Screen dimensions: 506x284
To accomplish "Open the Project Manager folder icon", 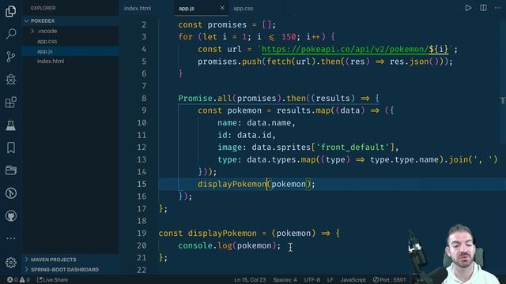I will [x=11, y=170].
